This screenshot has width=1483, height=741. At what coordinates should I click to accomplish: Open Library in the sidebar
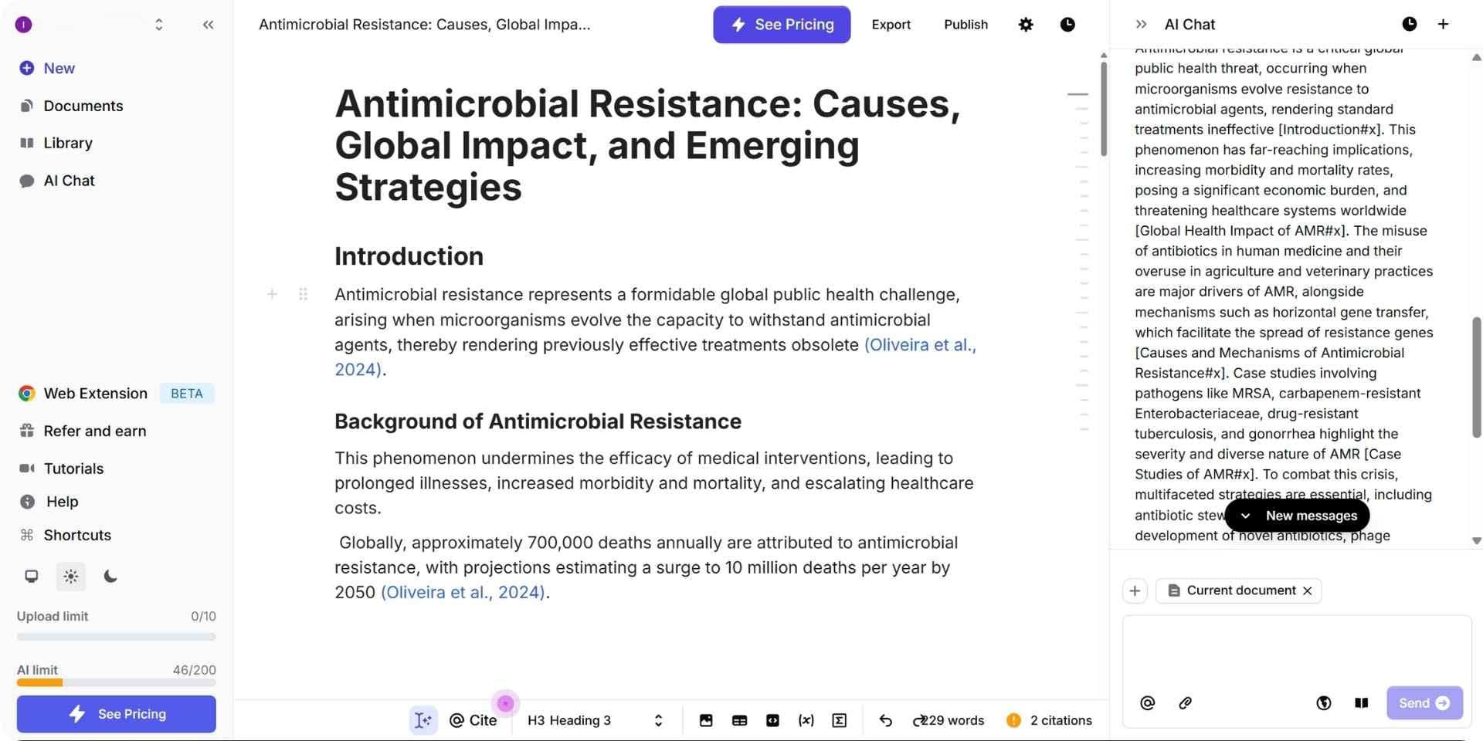[x=68, y=143]
